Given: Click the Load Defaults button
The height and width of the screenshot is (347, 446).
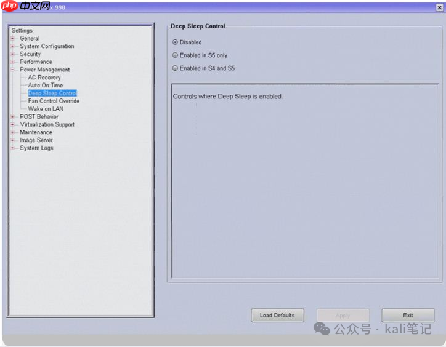Looking at the screenshot, I should (x=277, y=315).
